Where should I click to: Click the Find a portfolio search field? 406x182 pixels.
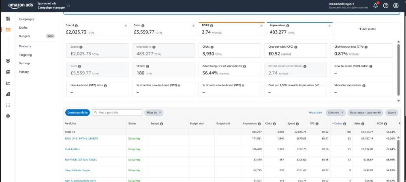click(118, 112)
